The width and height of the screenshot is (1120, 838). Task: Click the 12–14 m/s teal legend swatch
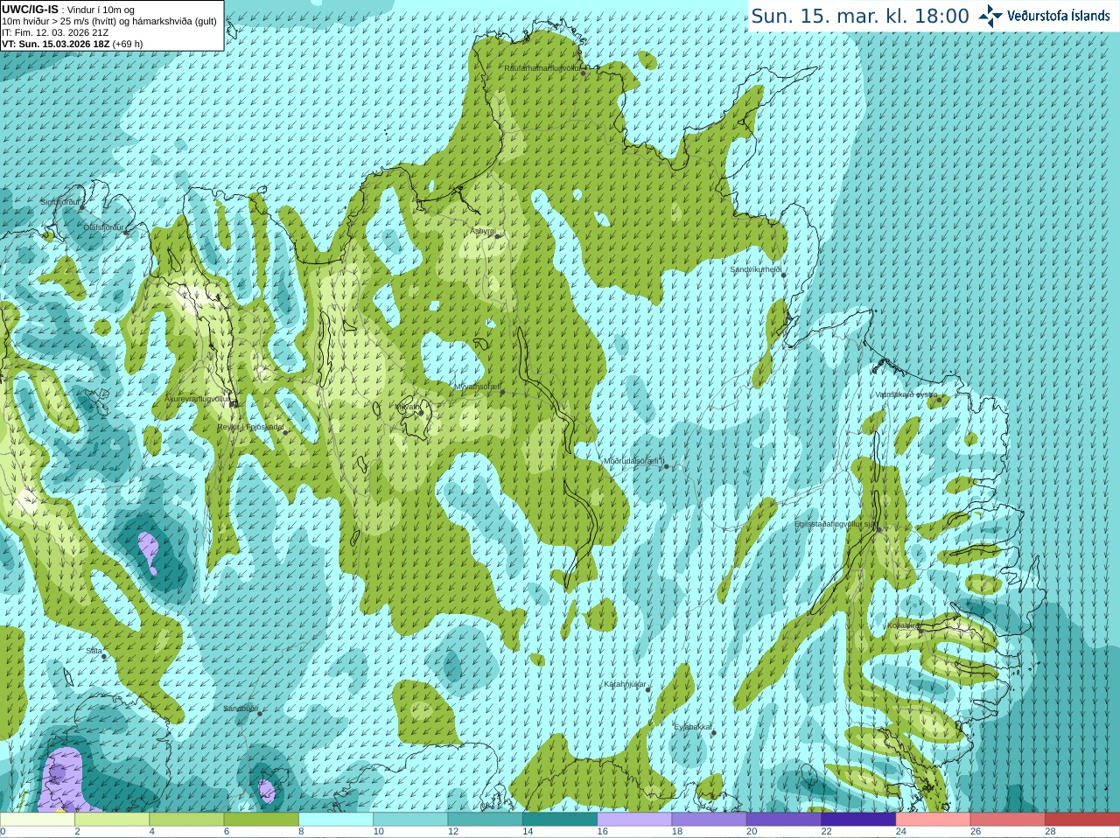pyautogui.click(x=486, y=820)
